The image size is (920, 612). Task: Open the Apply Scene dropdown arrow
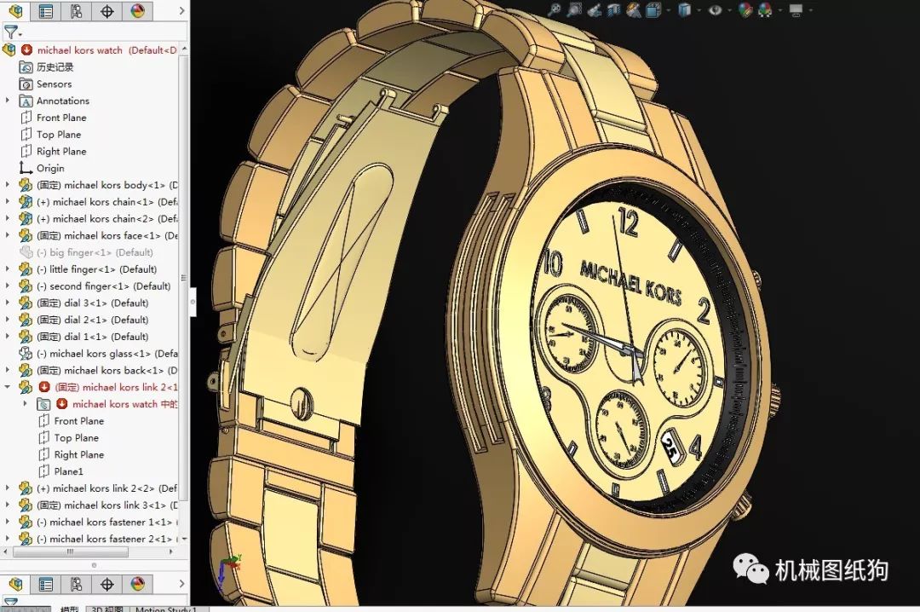(x=779, y=10)
